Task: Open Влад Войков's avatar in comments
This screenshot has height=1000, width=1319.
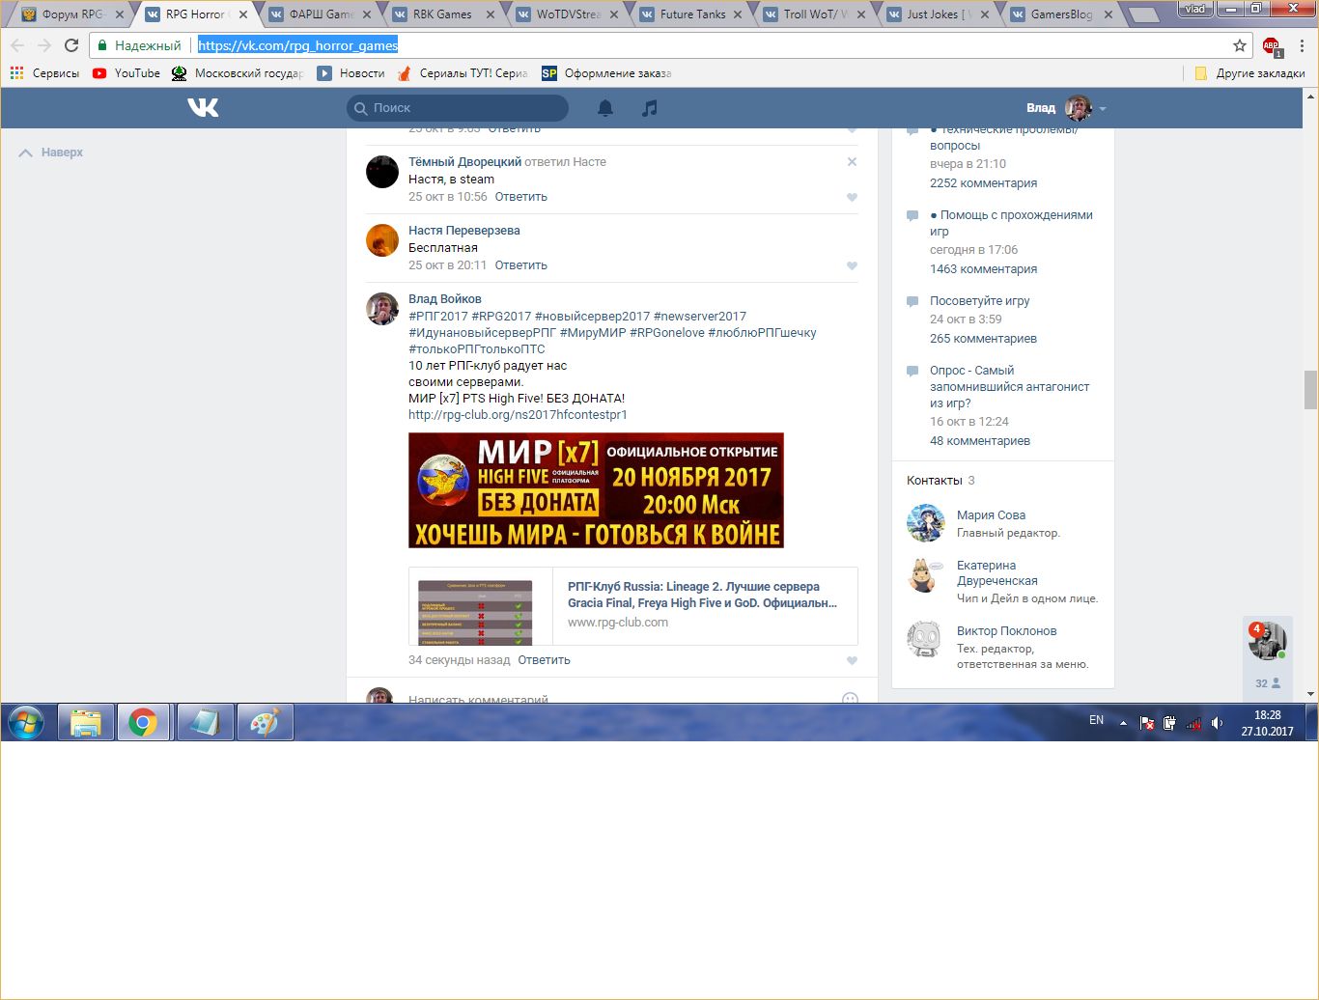Action: (382, 309)
